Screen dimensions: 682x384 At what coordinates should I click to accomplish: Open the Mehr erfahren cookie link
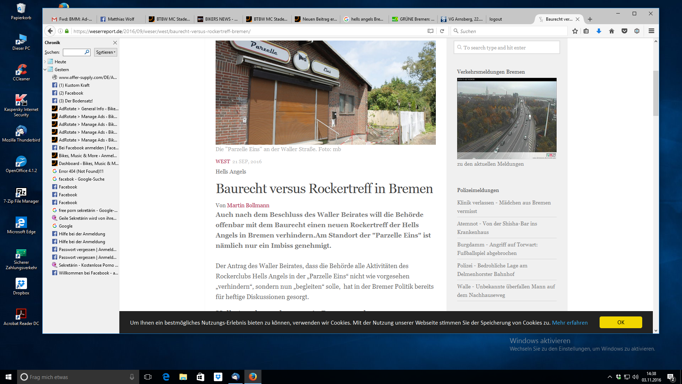570,323
